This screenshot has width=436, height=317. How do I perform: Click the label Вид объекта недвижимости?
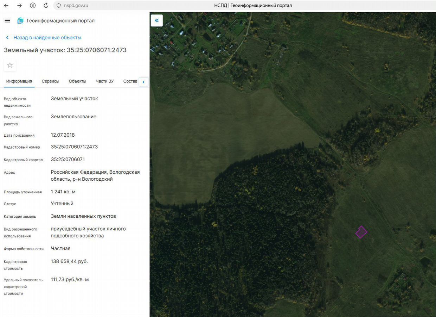coord(17,102)
